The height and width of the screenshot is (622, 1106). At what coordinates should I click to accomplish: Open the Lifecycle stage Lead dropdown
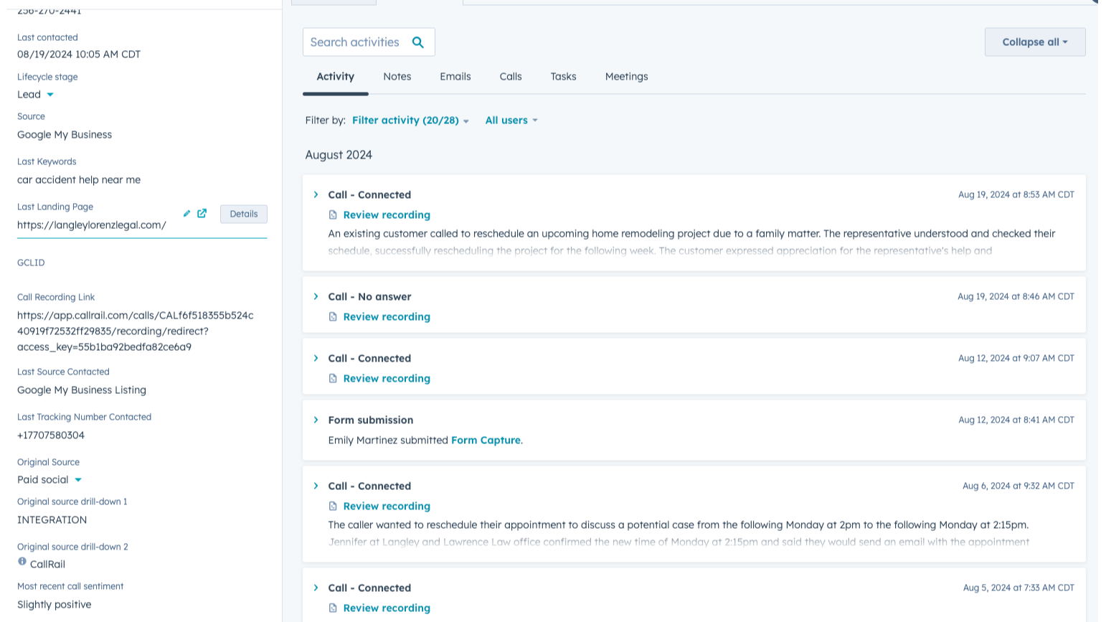(x=50, y=95)
